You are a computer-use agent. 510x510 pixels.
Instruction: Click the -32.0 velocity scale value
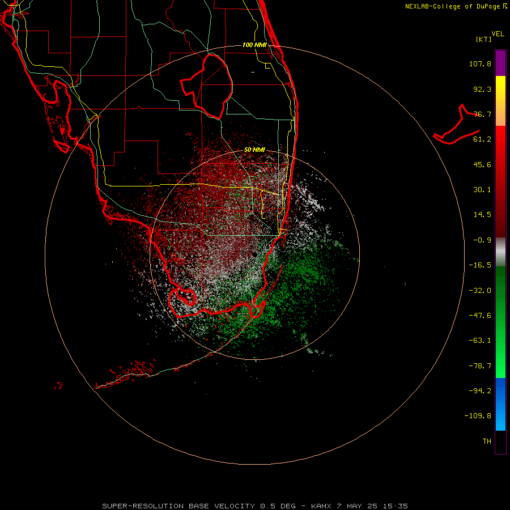tap(480, 291)
